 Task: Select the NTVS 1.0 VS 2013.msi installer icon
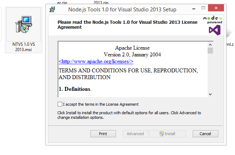point(23,30)
